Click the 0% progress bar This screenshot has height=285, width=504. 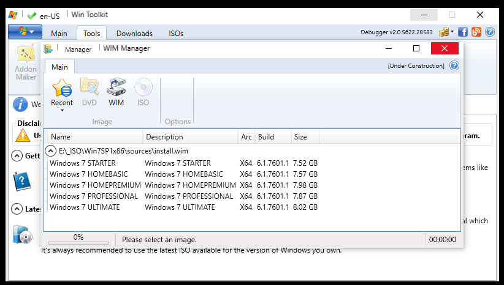click(x=78, y=243)
